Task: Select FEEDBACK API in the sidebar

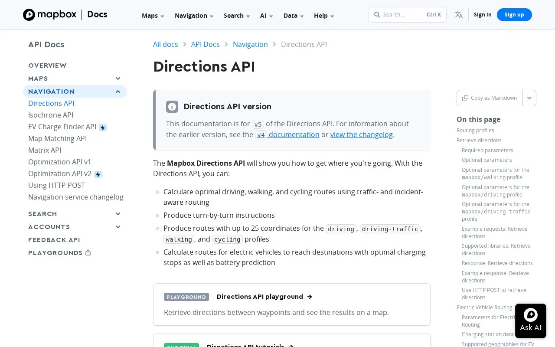Action: [x=54, y=240]
